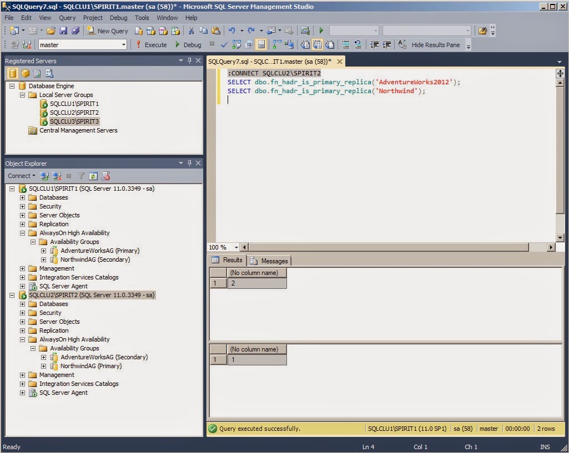Collapse the Local Server Groups node
569x453 pixels.
(23, 95)
